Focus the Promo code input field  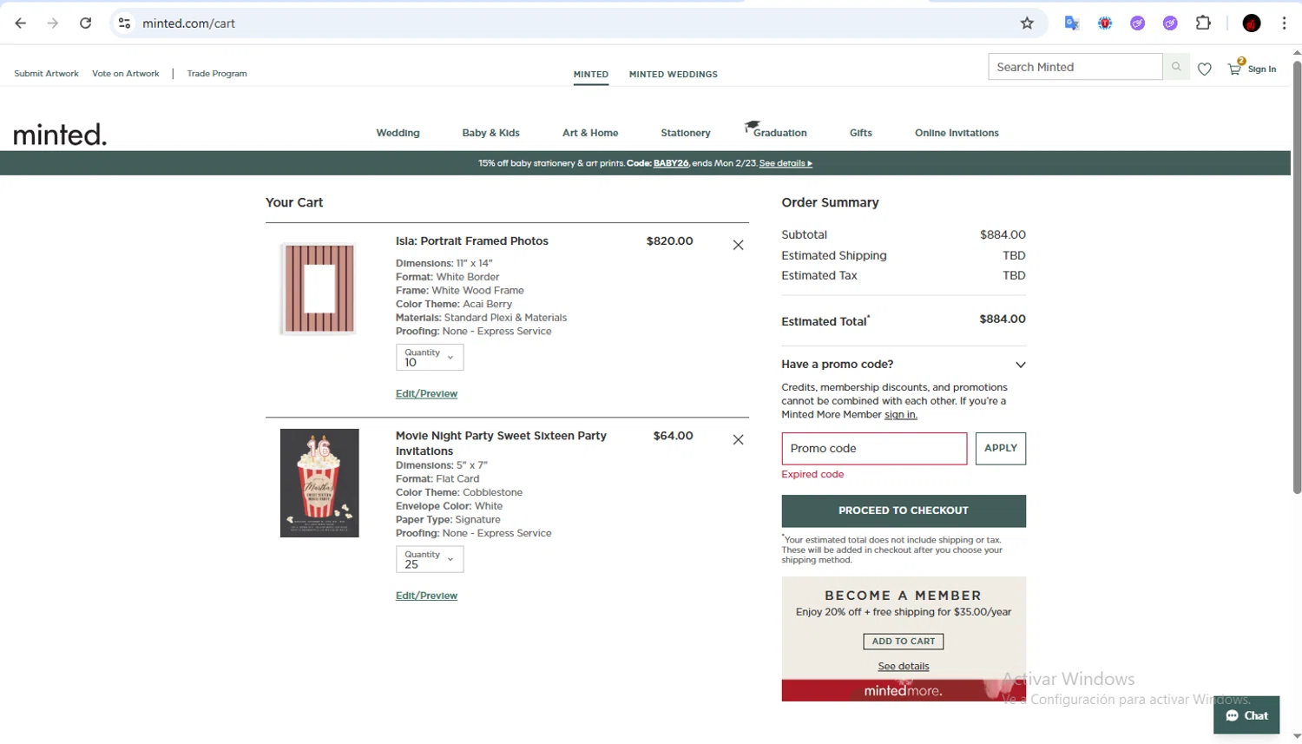pyautogui.click(x=874, y=449)
